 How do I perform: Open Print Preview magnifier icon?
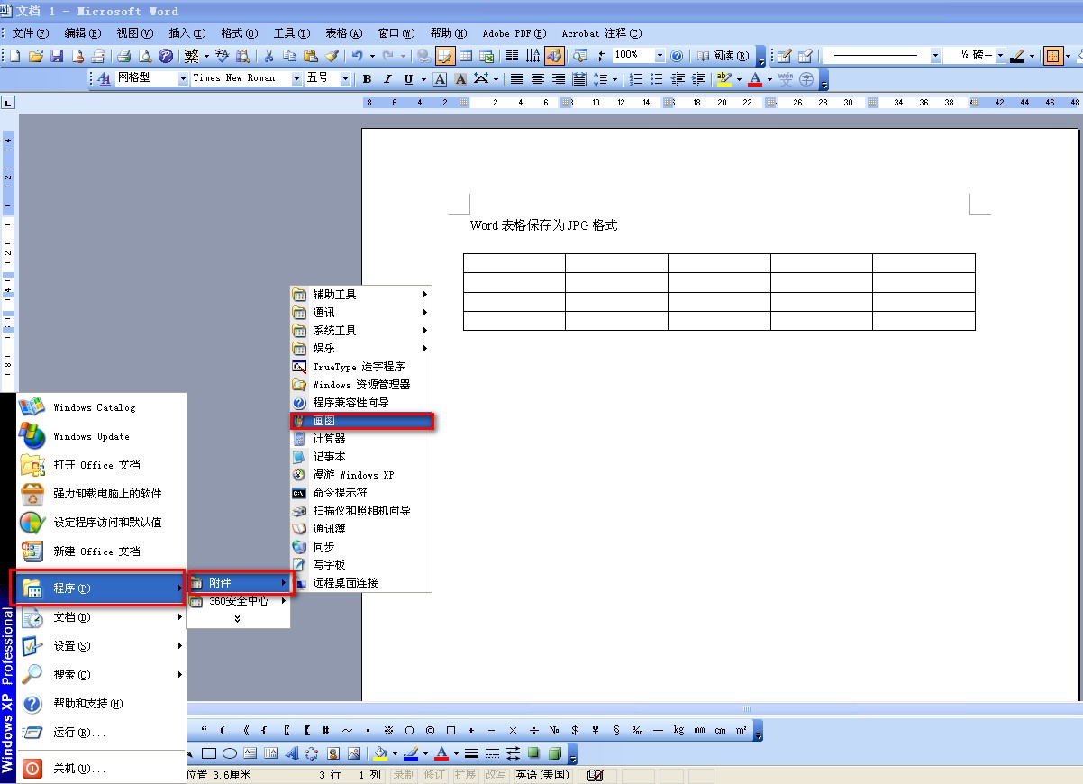click(145, 56)
